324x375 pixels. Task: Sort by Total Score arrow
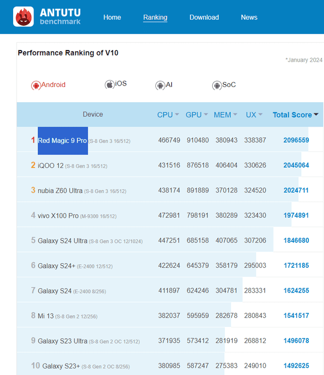tap(316, 114)
